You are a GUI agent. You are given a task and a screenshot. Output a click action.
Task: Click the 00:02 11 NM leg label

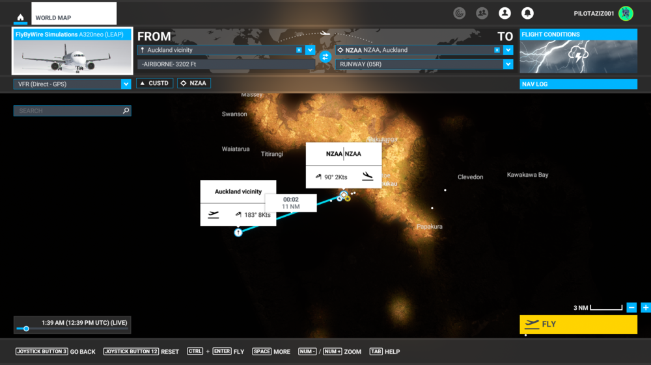point(290,203)
